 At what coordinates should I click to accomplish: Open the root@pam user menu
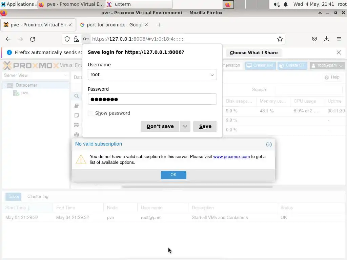(x=327, y=65)
